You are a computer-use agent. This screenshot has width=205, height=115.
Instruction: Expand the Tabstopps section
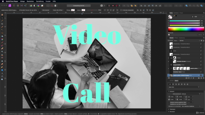[169, 109]
